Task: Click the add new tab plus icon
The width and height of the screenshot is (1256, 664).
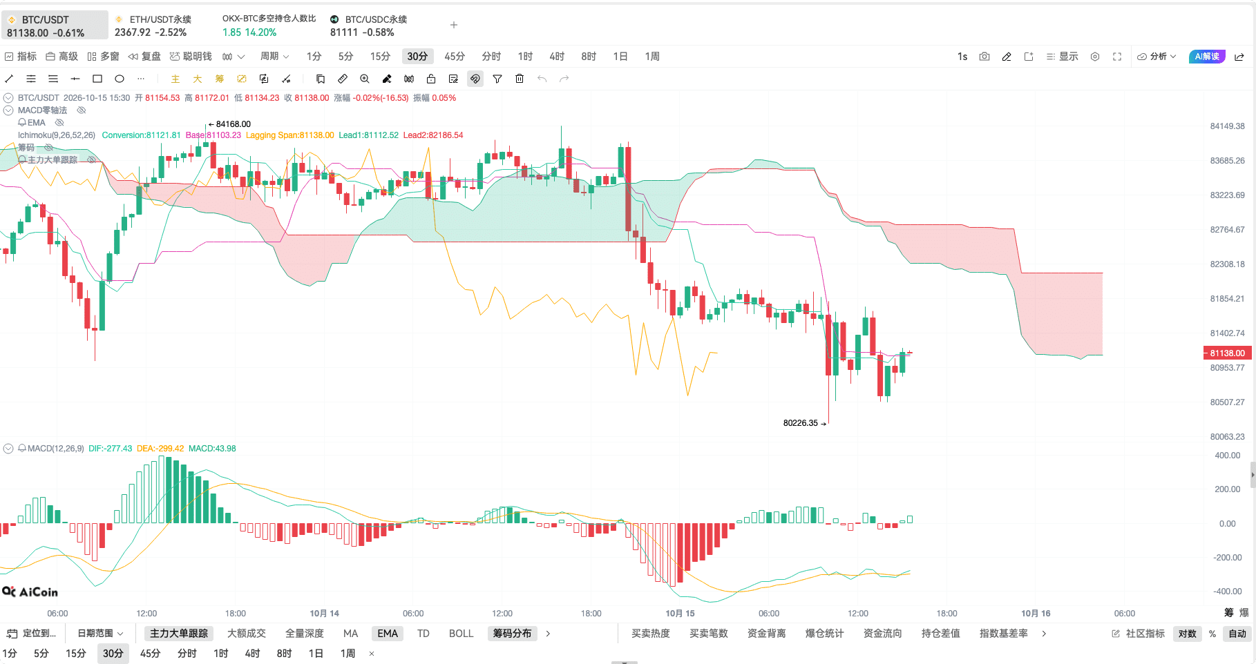Action: pos(454,25)
